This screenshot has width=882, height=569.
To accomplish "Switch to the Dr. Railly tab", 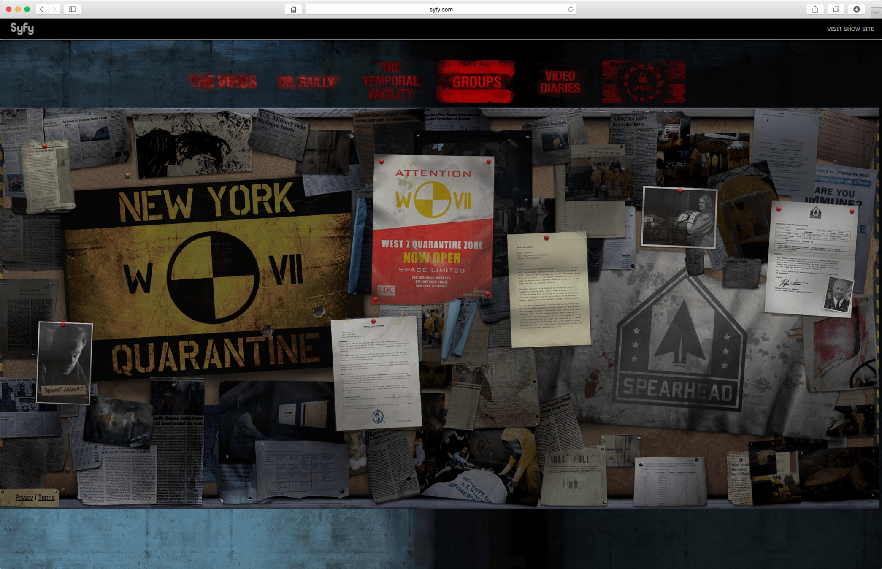I will [x=307, y=82].
